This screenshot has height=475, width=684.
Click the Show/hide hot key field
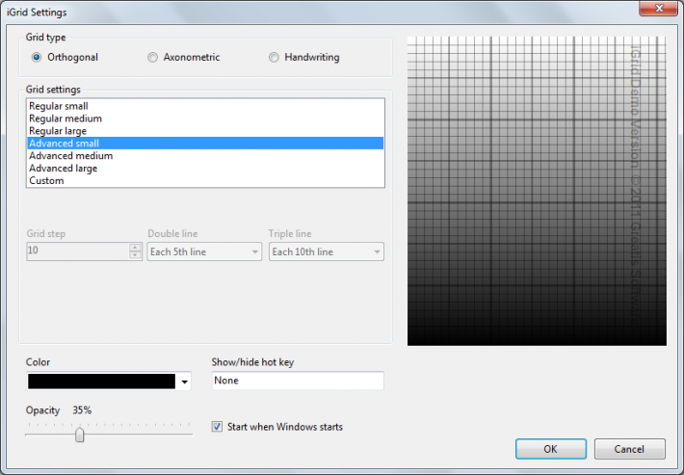coord(298,381)
